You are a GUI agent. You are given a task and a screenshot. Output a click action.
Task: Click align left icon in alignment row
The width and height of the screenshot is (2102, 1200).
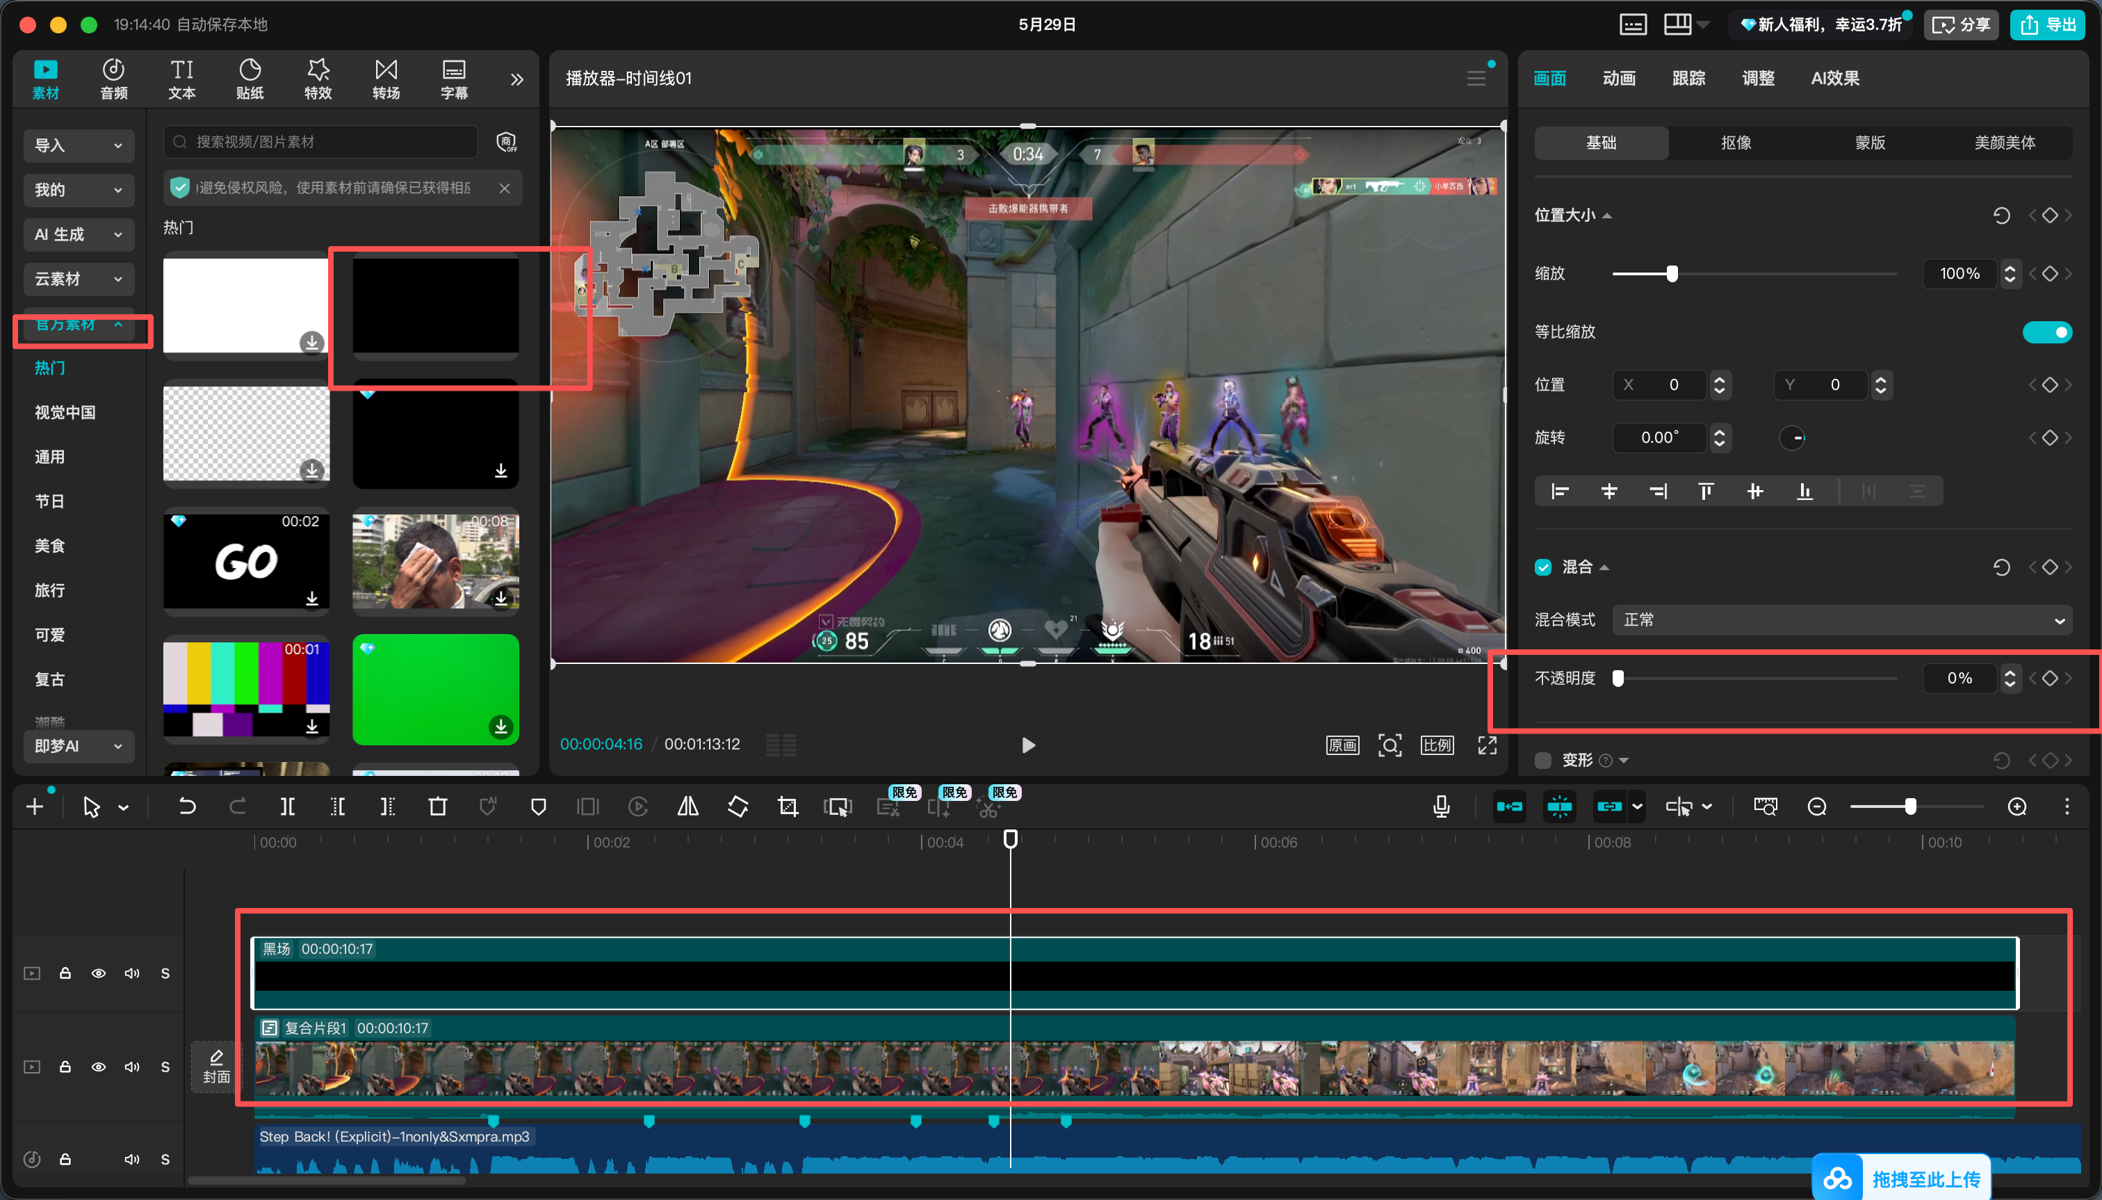tap(1560, 492)
